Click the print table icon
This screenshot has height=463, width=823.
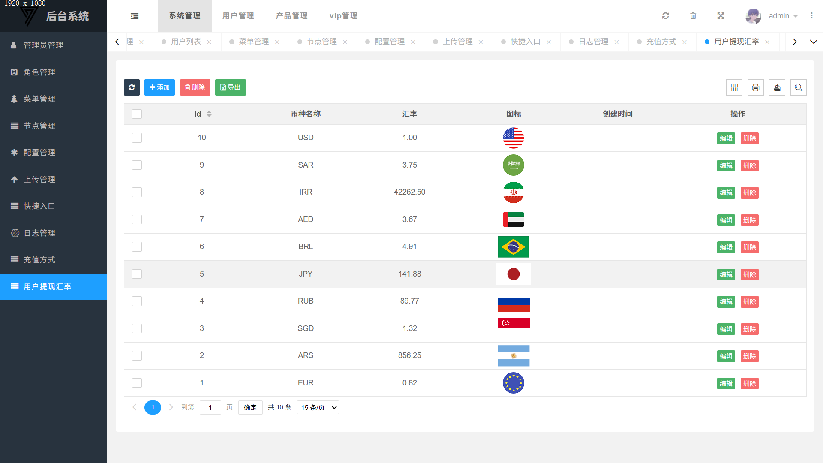click(756, 87)
